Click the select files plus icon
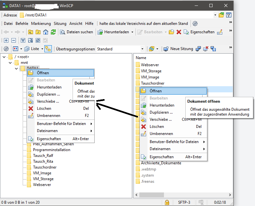Screen dimensions: 255x206 point(6,40)
